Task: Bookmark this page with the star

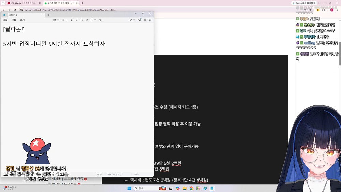Action: (310, 10)
